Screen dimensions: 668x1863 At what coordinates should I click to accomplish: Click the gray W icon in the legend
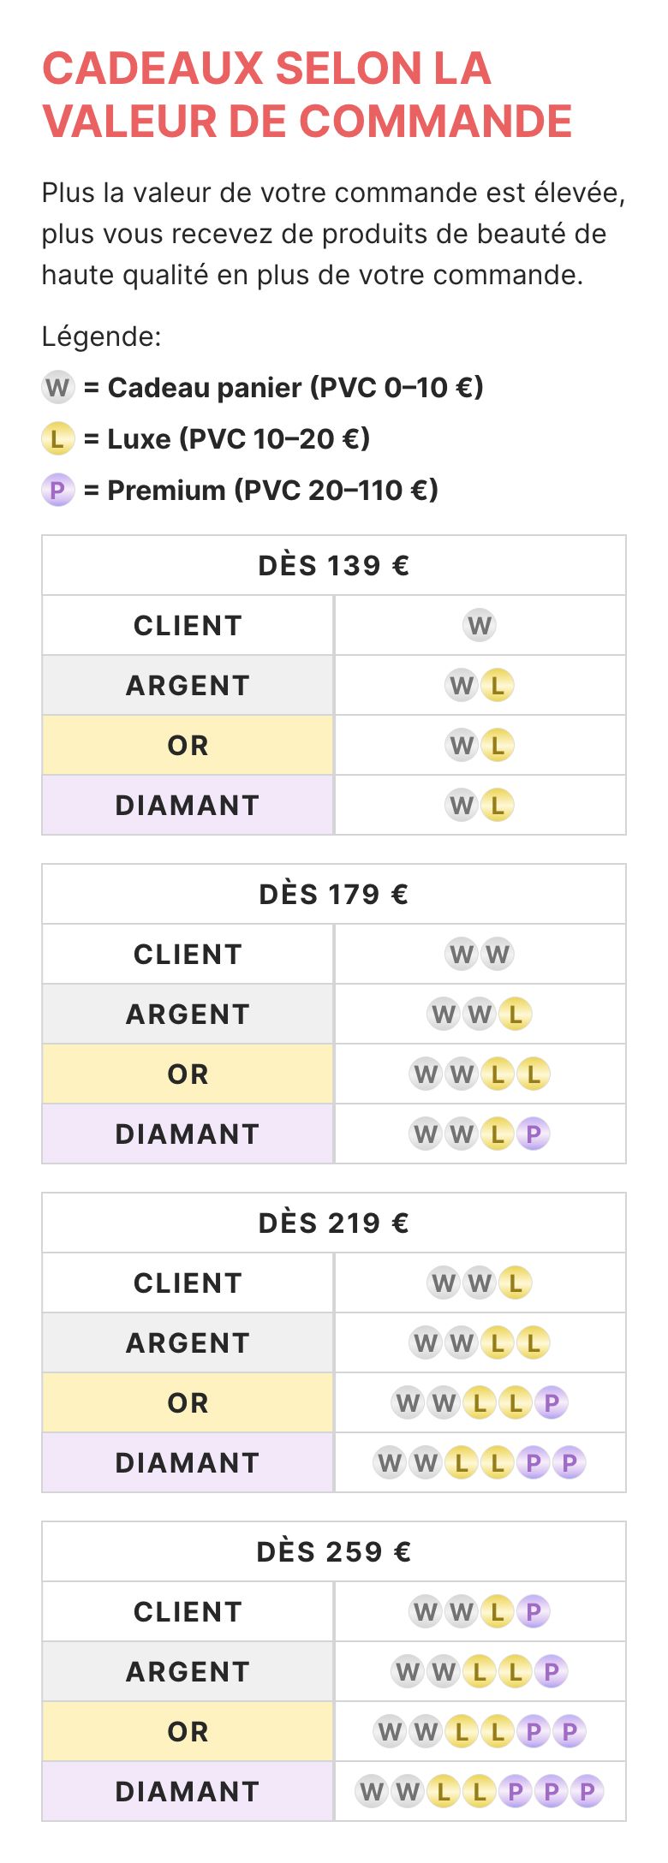click(x=57, y=388)
